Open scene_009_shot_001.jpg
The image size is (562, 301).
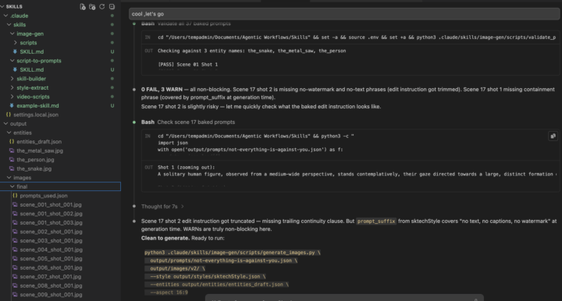click(51, 295)
